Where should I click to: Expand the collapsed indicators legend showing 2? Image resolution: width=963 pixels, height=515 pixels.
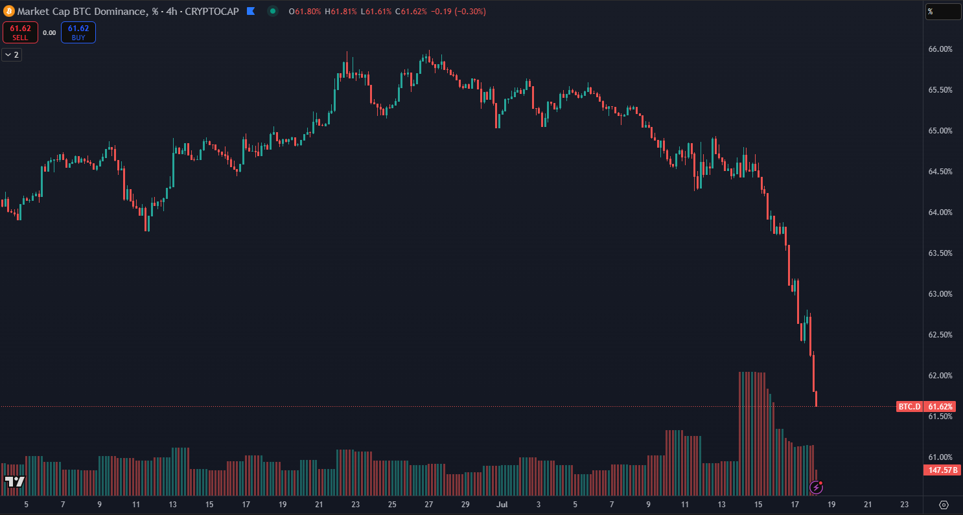point(12,55)
